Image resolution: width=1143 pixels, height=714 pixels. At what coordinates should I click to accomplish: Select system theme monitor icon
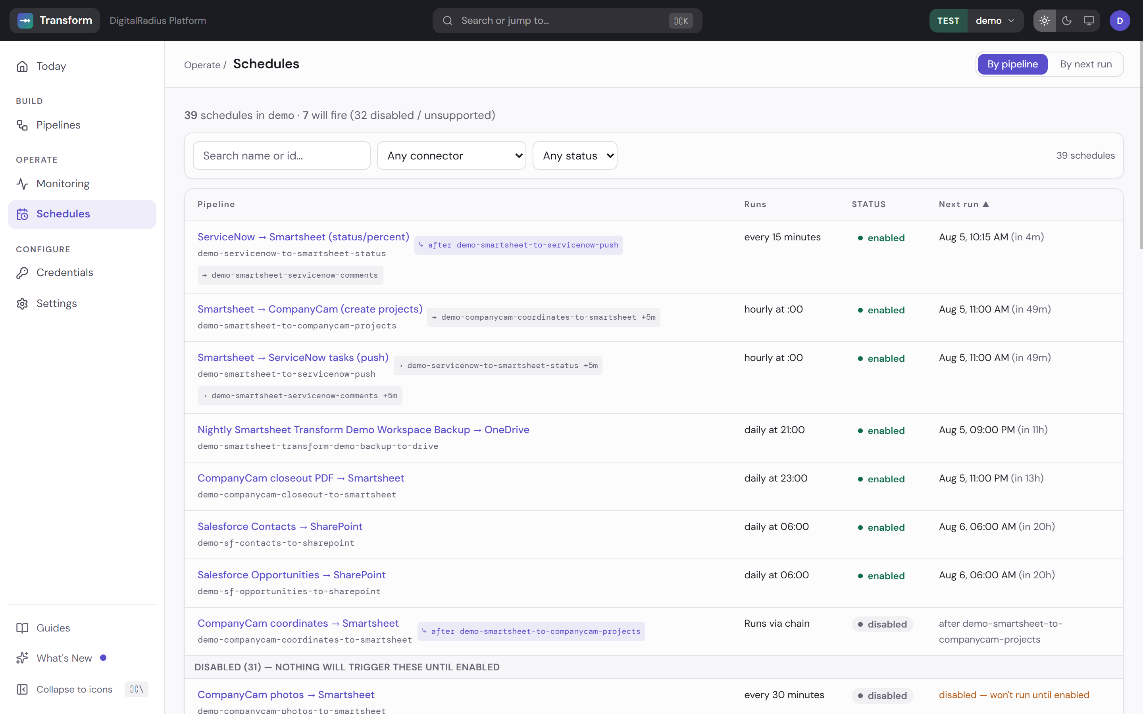pyautogui.click(x=1089, y=21)
